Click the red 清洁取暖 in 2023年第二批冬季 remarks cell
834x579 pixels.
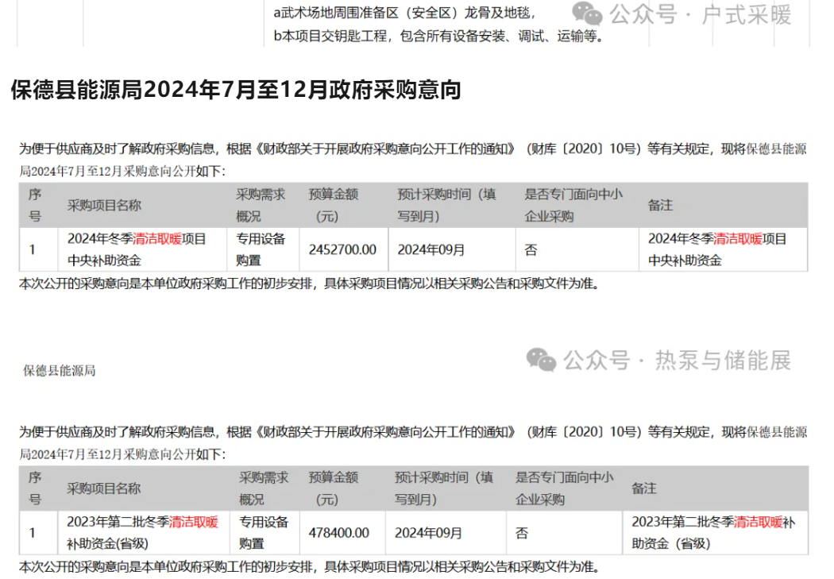pyautogui.click(x=758, y=522)
